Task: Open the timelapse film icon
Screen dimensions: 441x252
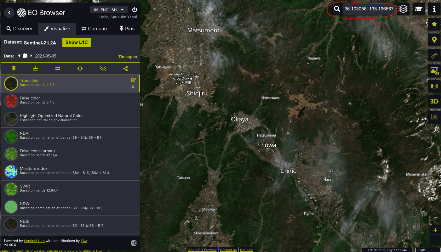Action: (x=434, y=86)
